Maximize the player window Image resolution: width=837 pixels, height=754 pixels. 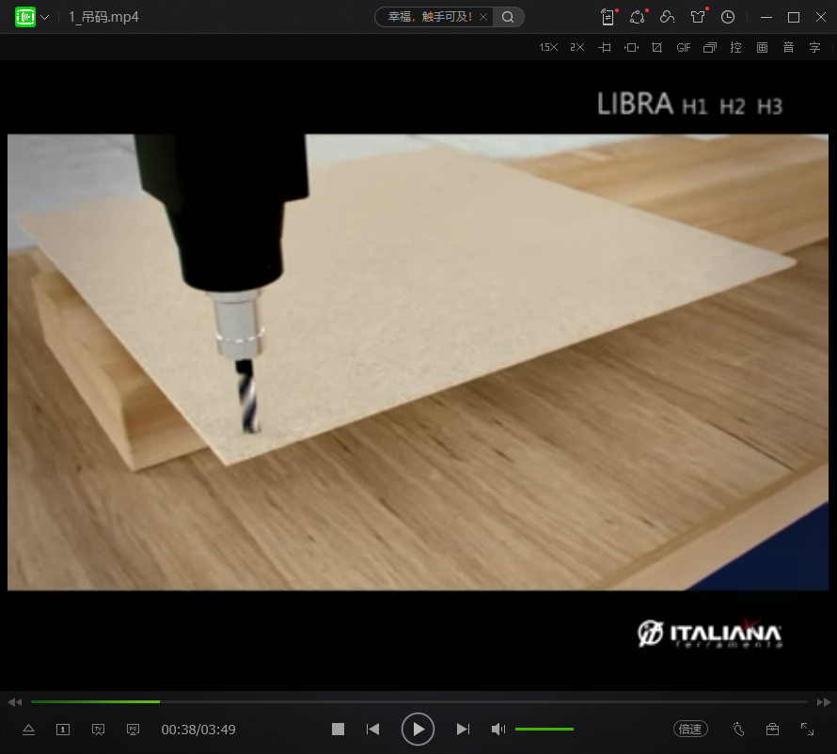(794, 17)
